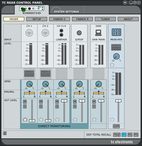Click the MAIN-MIX faders icon
Image resolution: width=142 pixels, height=146 pixels.
(x=116, y=32)
